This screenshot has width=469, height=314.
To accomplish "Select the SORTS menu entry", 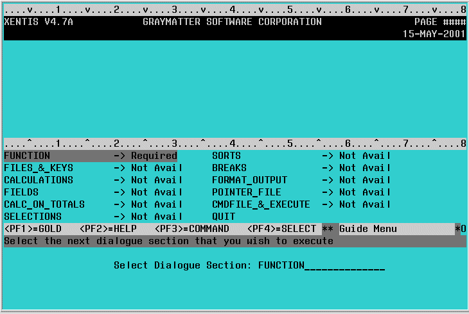I will [x=226, y=156].
